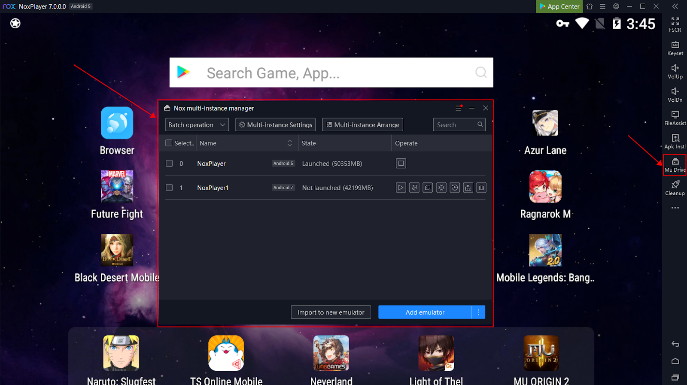Copy the NoxPlayer1 emulator instance

tap(428, 188)
